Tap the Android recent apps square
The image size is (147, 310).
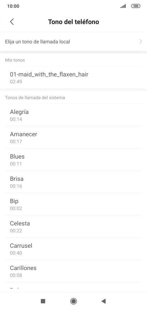click(43, 301)
